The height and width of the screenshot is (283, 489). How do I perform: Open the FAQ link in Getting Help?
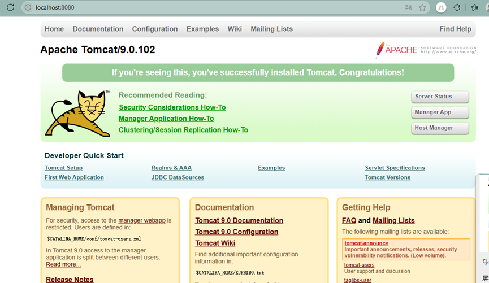click(349, 220)
